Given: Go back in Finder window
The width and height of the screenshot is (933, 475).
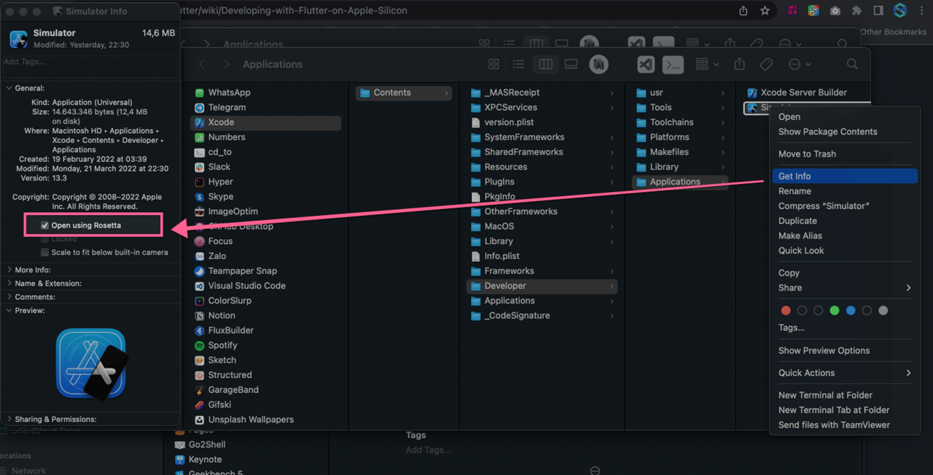Looking at the screenshot, I should pyautogui.click(x=202, y=64).
